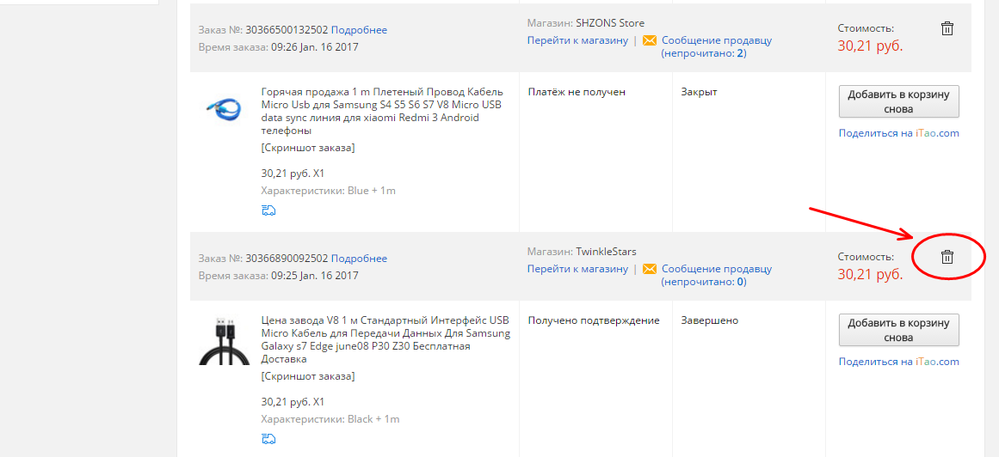Open Подробнее for order 30366890092502
This screenshot has width=999, height=457.
[x=359, y=259]
